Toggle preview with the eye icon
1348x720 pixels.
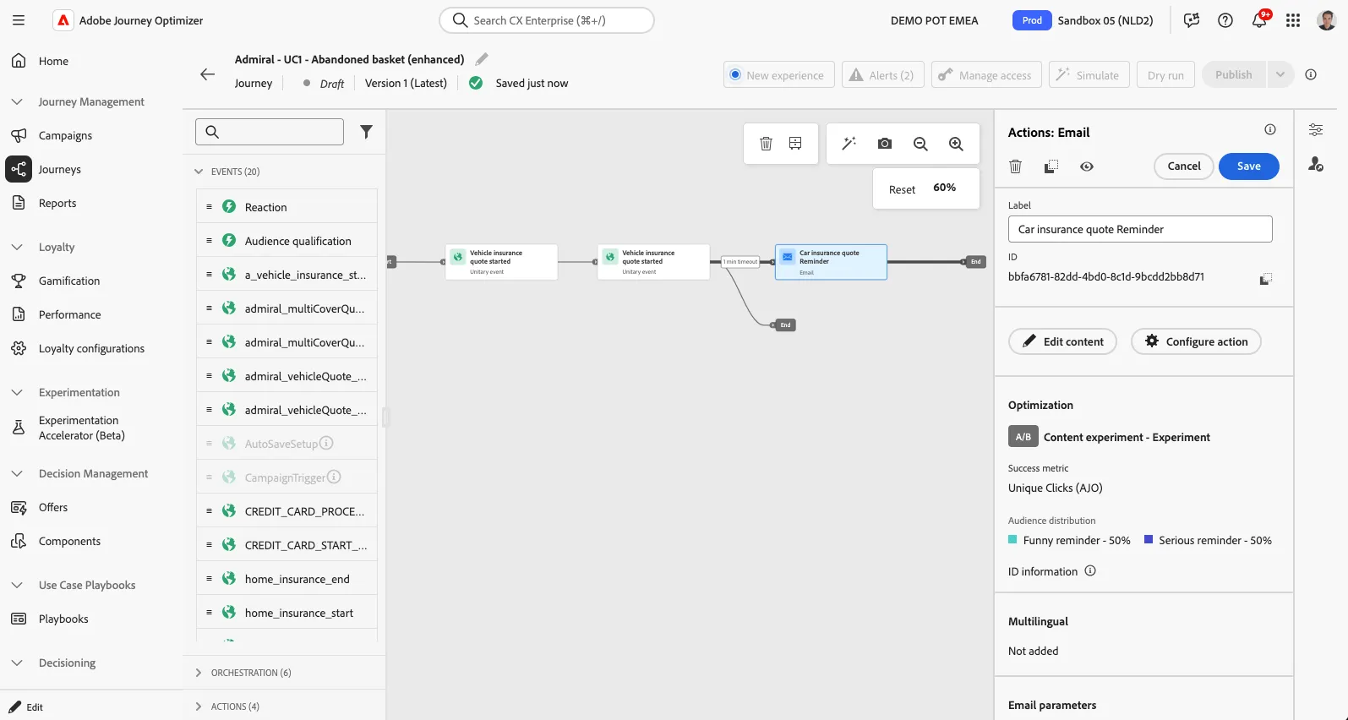click(1087, 166)
